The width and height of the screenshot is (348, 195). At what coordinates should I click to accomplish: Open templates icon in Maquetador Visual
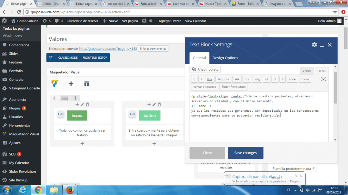pos(87,84)
